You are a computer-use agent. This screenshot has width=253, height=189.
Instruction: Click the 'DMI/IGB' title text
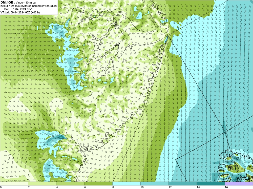7,3
